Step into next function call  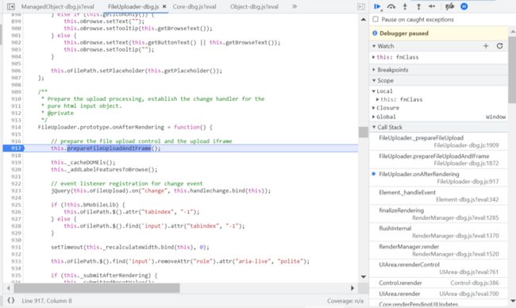point(405,6)
